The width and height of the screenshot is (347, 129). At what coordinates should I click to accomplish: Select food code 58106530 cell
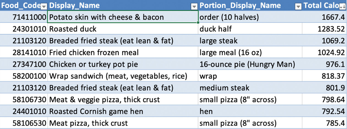24,123
